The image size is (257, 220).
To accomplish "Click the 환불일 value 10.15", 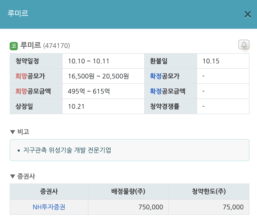I will pyautogui.click(x=211, y=61).
